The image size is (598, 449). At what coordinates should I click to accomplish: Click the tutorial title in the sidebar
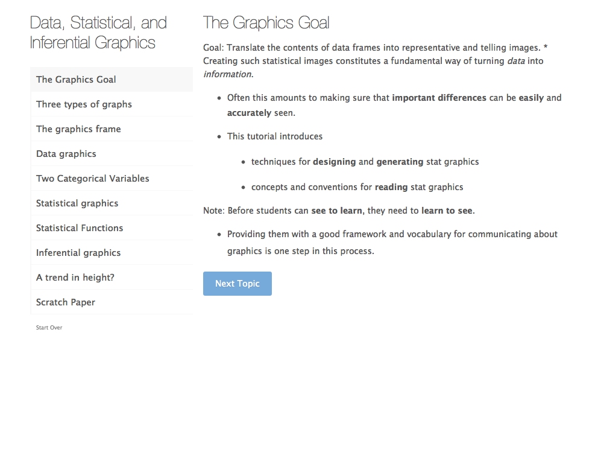(x=98, y=33)
